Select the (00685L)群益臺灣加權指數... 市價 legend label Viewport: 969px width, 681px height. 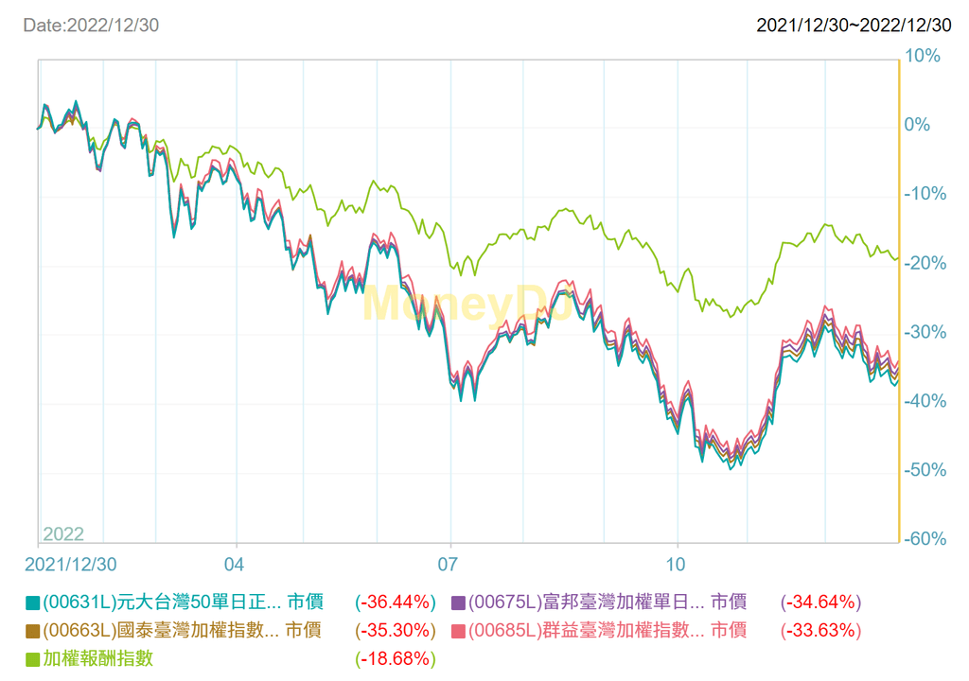tap(608, 630)
